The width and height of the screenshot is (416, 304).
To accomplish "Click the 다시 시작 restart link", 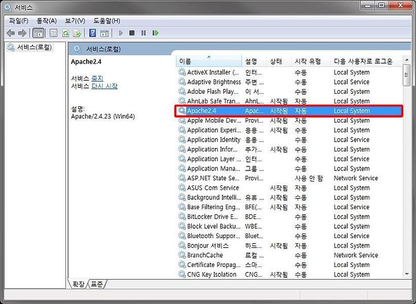I will [104, 86].
